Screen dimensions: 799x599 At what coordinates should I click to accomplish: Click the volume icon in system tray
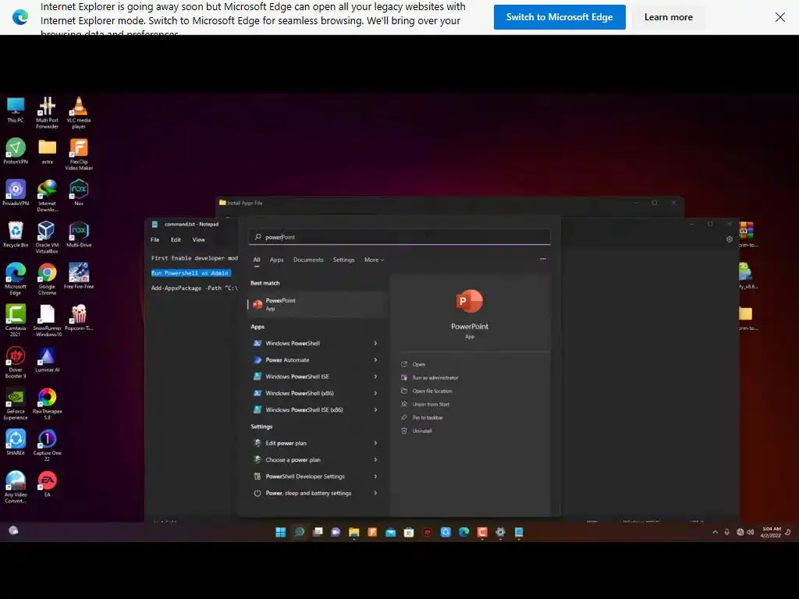[750, 532]
